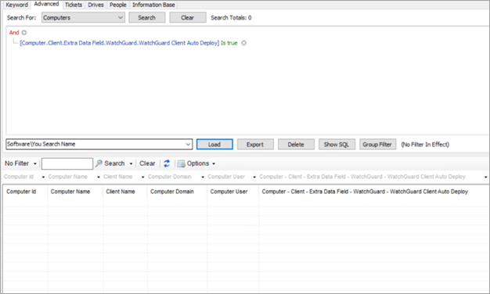Click the Client Name column header
Viewport: 490px width, 294px height.
[x=125, y=192]
